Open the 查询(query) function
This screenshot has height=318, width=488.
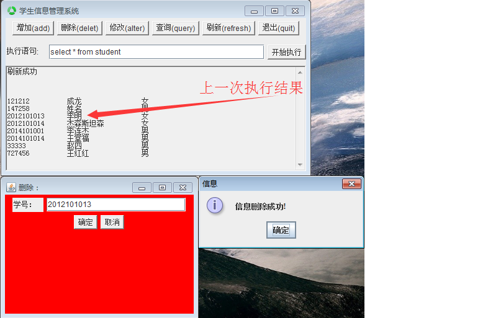coord(176,28)
